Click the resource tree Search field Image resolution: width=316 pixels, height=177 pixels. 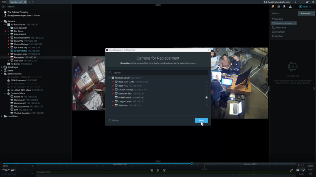(x=38, y=7)
